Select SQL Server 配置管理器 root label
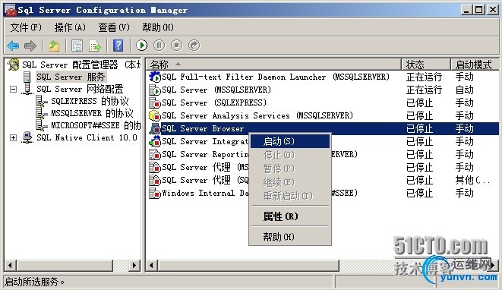Screen dimensions: 502x290 (81, 65)
